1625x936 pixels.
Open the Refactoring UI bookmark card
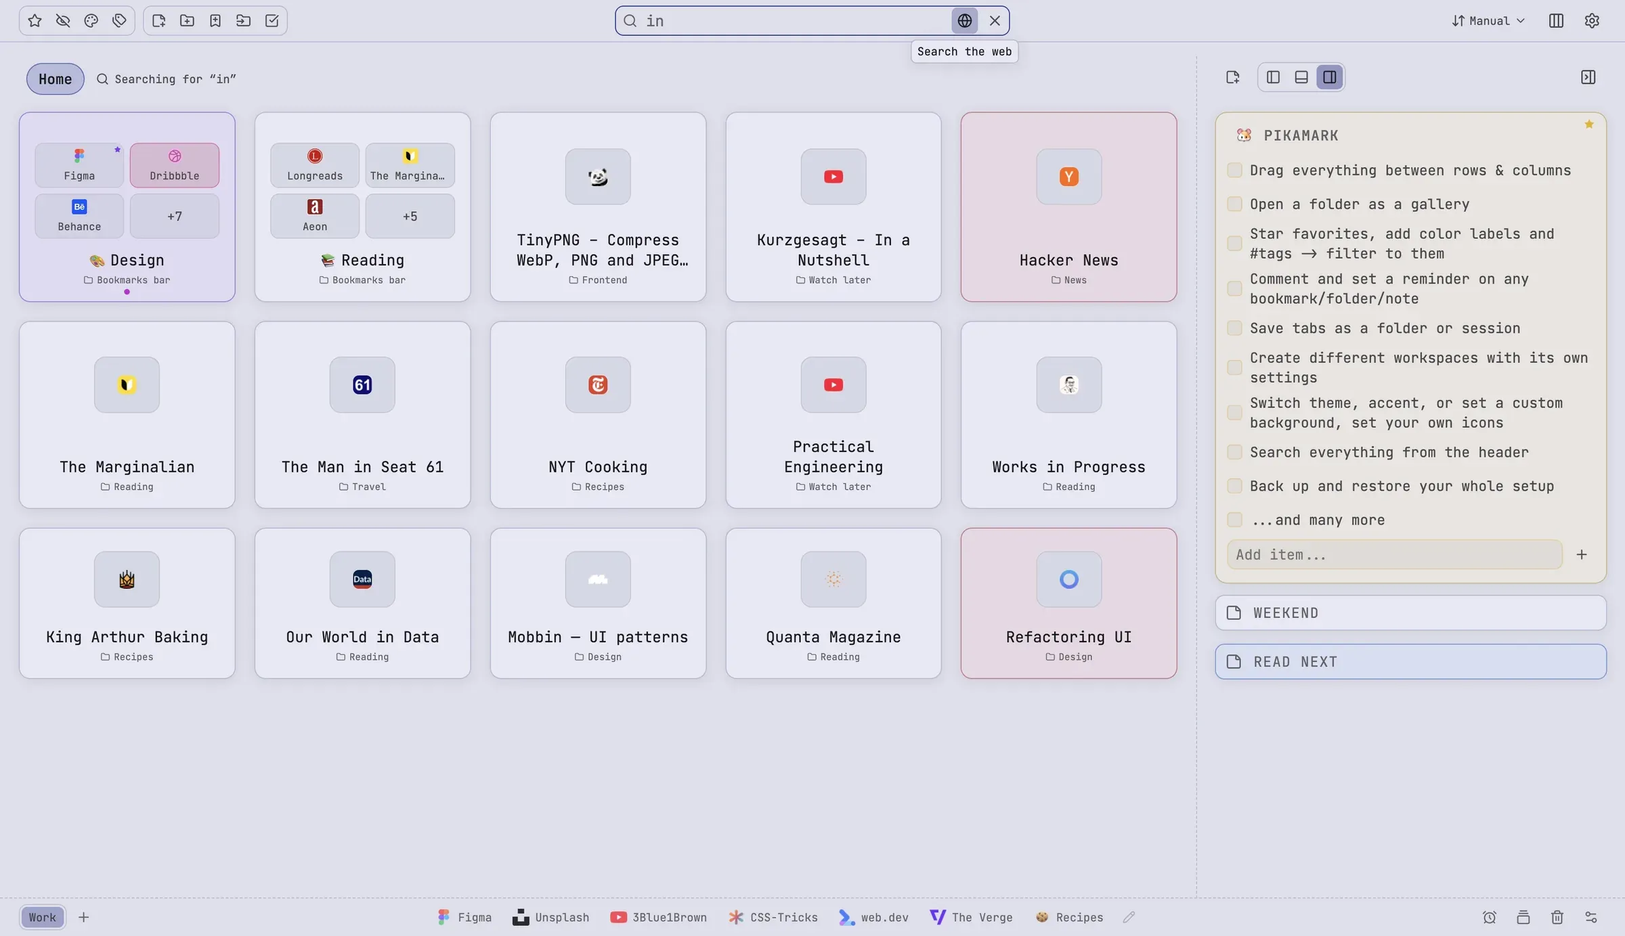tap(1069, 603)
